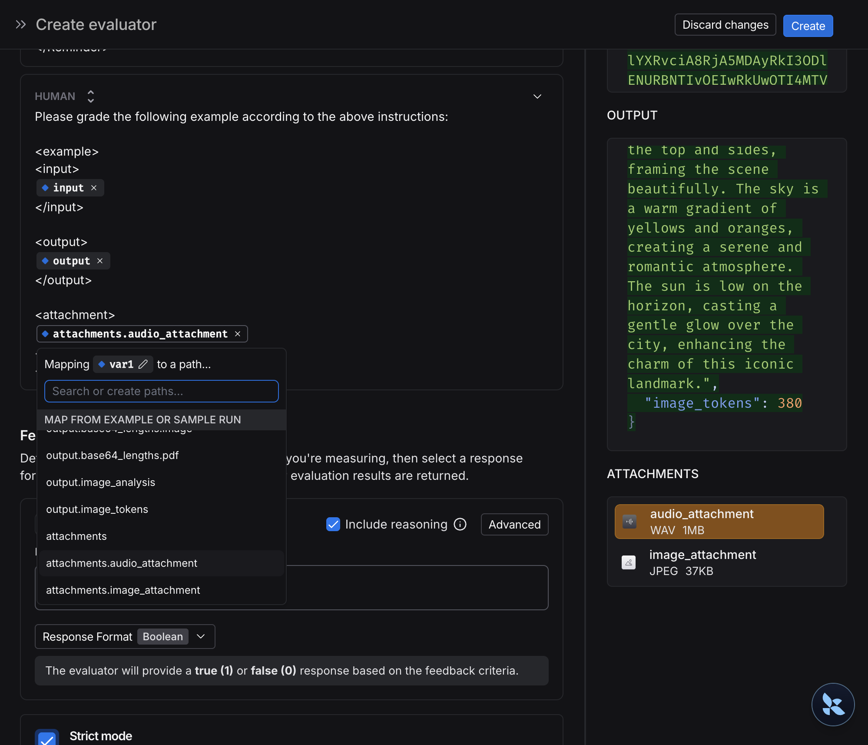
Task: Click the diamond icon on the input chip
Action: pos(45,188)
